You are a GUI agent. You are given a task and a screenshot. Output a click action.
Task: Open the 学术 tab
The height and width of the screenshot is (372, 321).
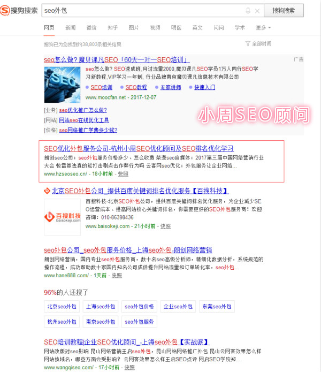(240, 27)
